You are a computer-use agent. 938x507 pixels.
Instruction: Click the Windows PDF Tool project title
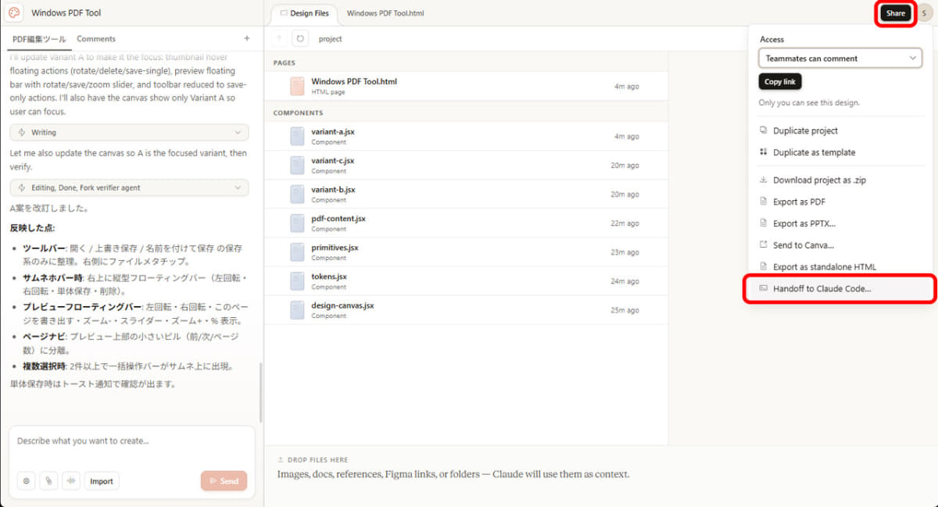tap(66, 13)
